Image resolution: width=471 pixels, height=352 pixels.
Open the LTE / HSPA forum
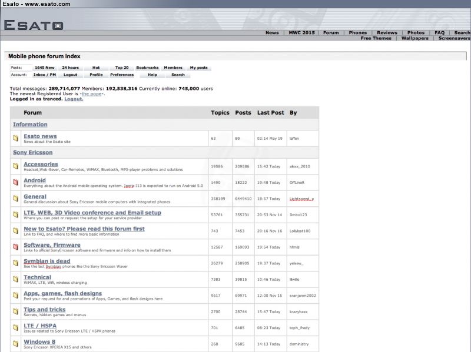pos(40,326)
